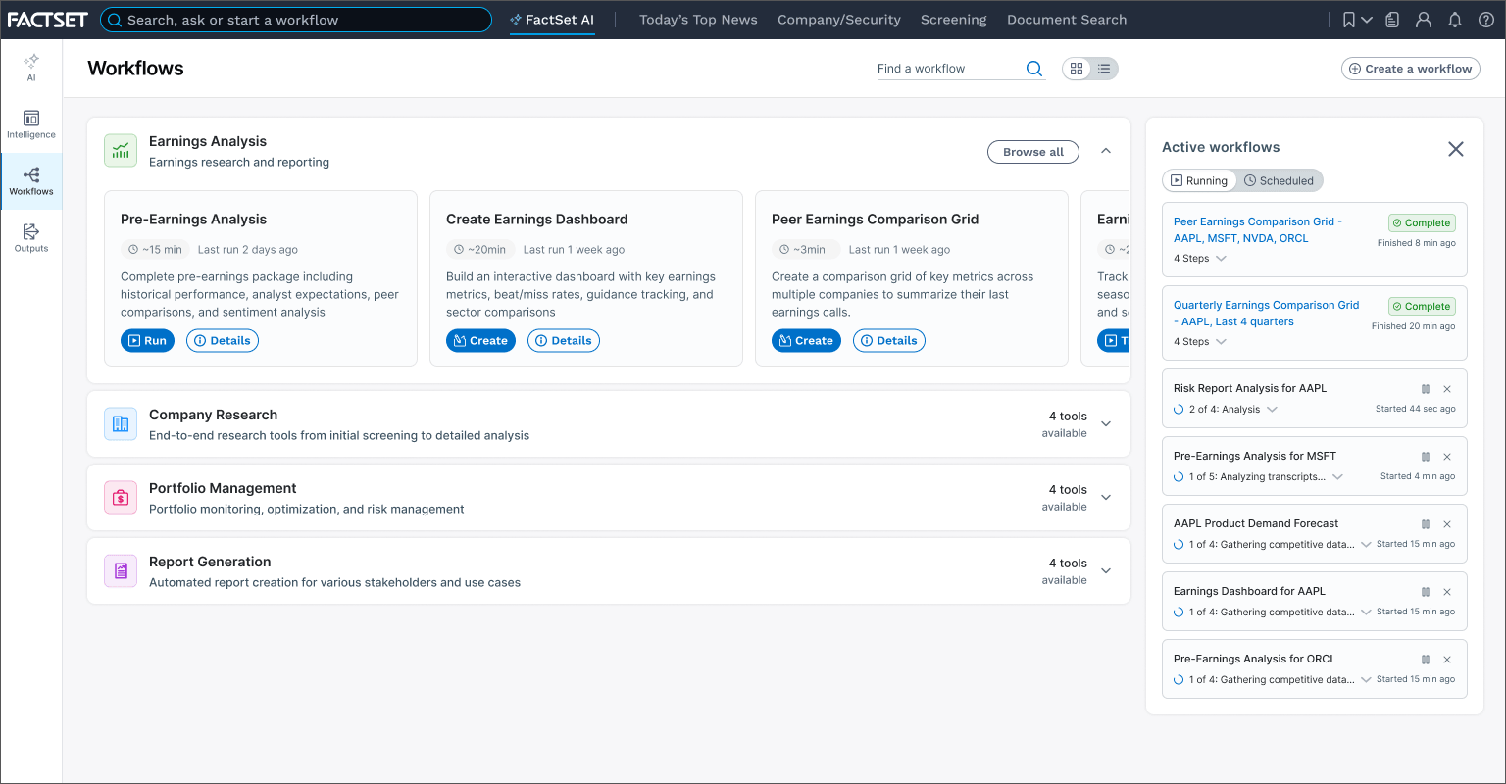The height and width of the screenshot is (784, 1506).
Task: Click Create on Create Earnings Dashboard card
Action: (x=480, y=341)
